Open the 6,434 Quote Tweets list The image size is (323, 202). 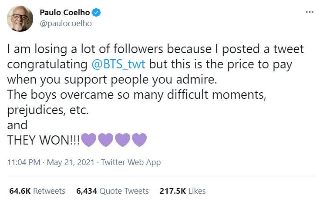(x=112, y=191)
